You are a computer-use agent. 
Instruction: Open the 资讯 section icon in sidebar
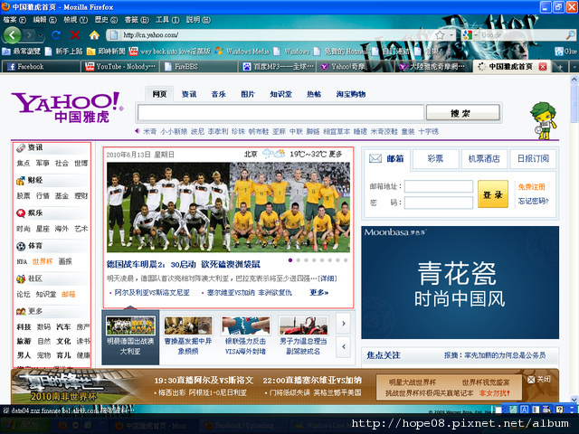(21, 147)
